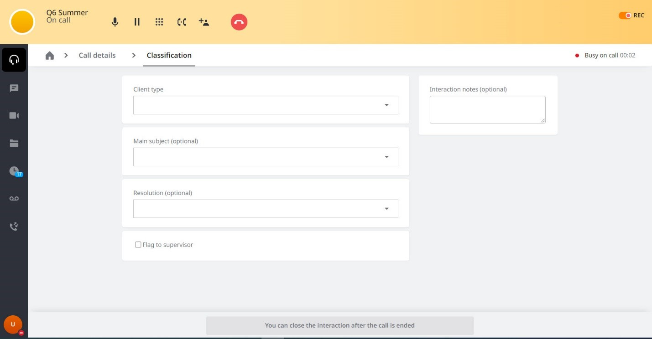Select the Classification tab
Viewport: 652px width, 339px height.
(169, 55)
